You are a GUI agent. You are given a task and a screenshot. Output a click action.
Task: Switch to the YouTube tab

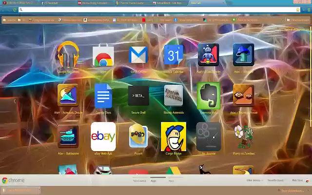20,3
